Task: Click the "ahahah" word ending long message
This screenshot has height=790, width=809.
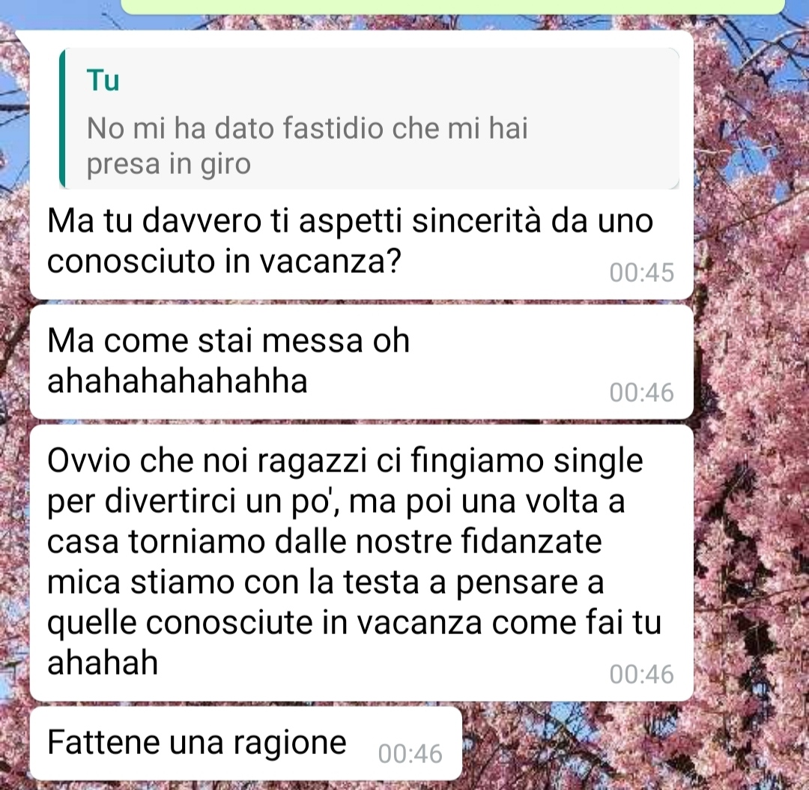Action: pyautogui.click(x=102, y=663)
